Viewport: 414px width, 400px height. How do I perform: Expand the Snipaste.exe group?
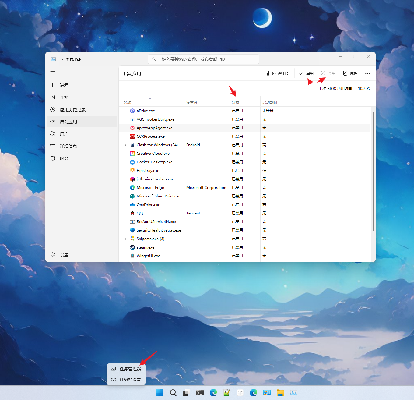(125, 239)
